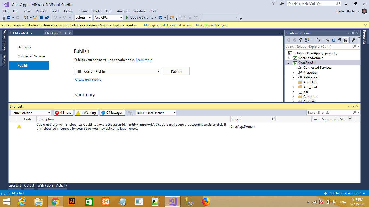
Task: Toggle auto-hide pin on Error List panel
Action: click(x=353, y=106)
